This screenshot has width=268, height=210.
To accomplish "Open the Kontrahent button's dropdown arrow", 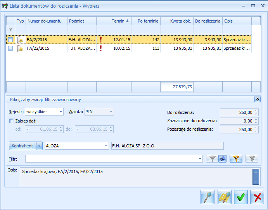I will click(39, 146).
